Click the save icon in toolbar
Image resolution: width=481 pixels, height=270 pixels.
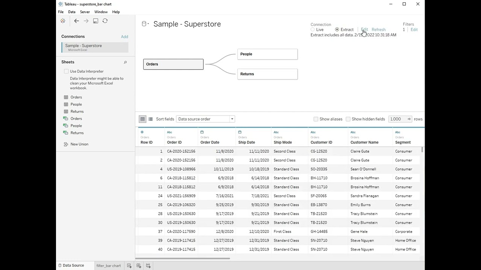click(x=95, y=21)
